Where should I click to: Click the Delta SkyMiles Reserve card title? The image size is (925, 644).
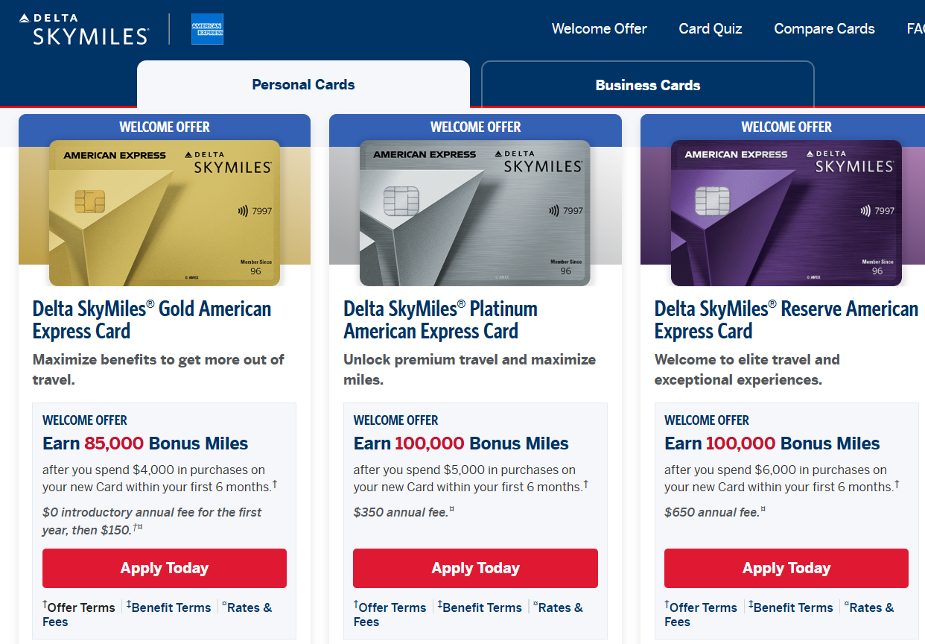click(x=786, y=320)
